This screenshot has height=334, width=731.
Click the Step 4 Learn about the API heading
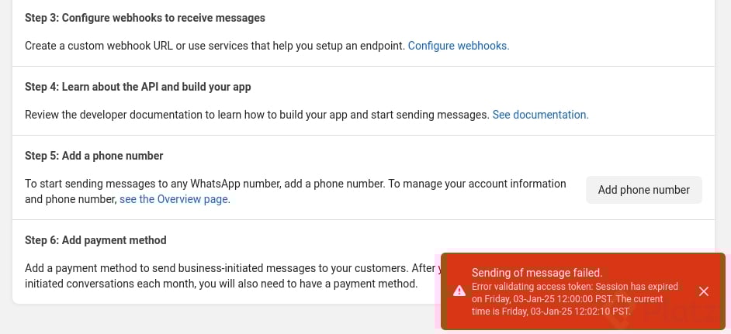tap(137, 87)
